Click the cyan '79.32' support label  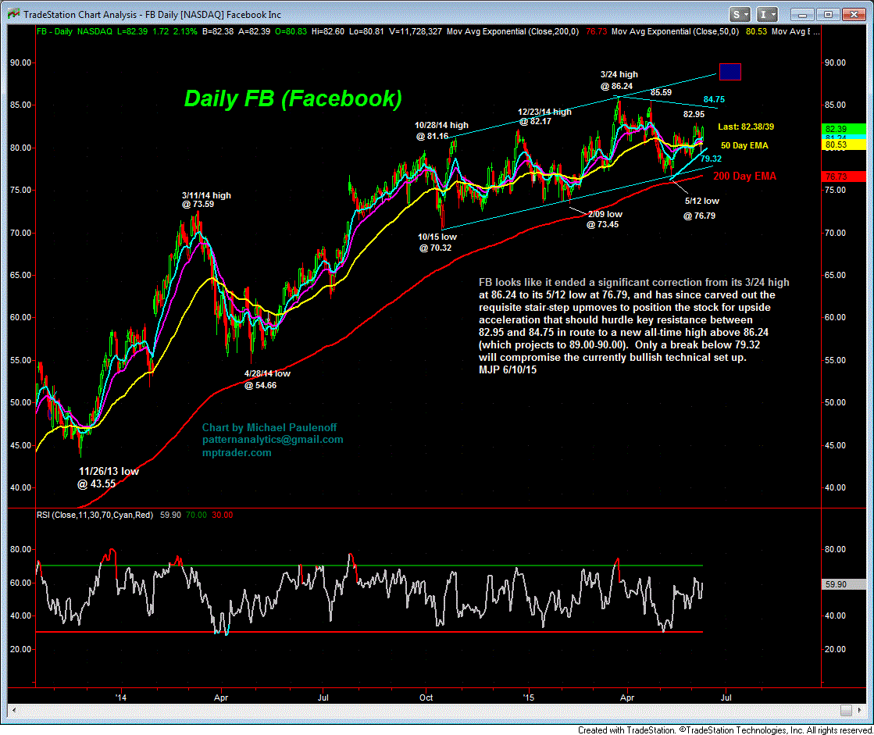point(711,159)
